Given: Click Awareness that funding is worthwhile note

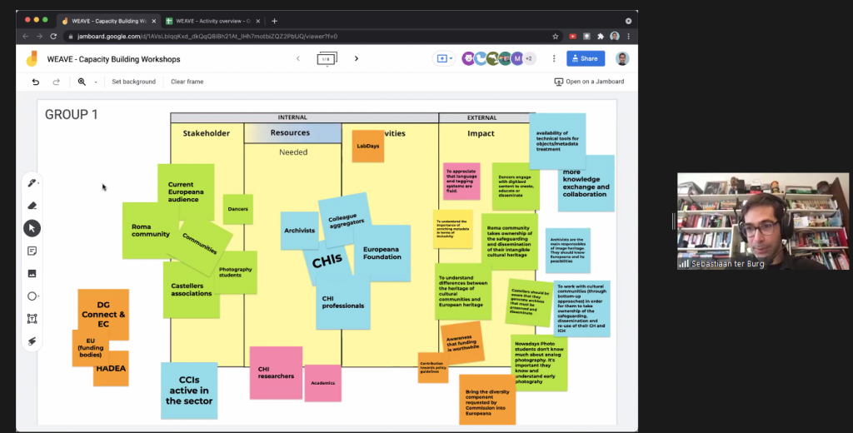Looking at the screenshot, I should click(462, 343).
